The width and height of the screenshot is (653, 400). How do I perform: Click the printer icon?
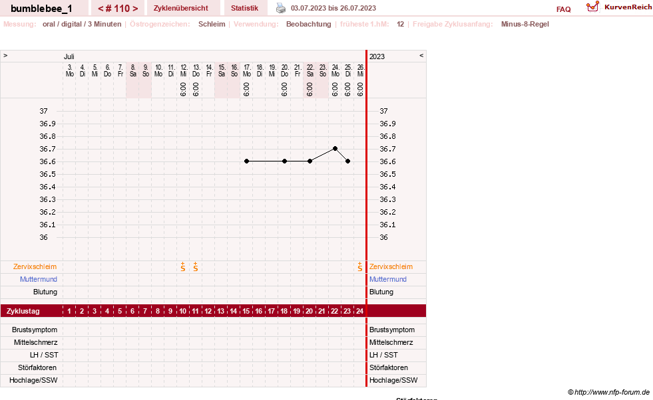click(x=281, y=9)
